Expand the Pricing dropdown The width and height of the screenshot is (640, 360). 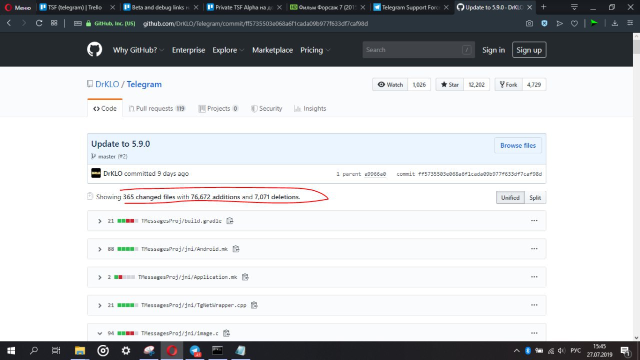click(315, 50)
